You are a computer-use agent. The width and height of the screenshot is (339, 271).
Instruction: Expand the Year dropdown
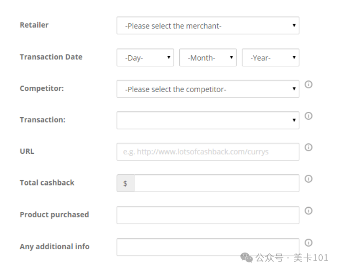click(270, 58)
